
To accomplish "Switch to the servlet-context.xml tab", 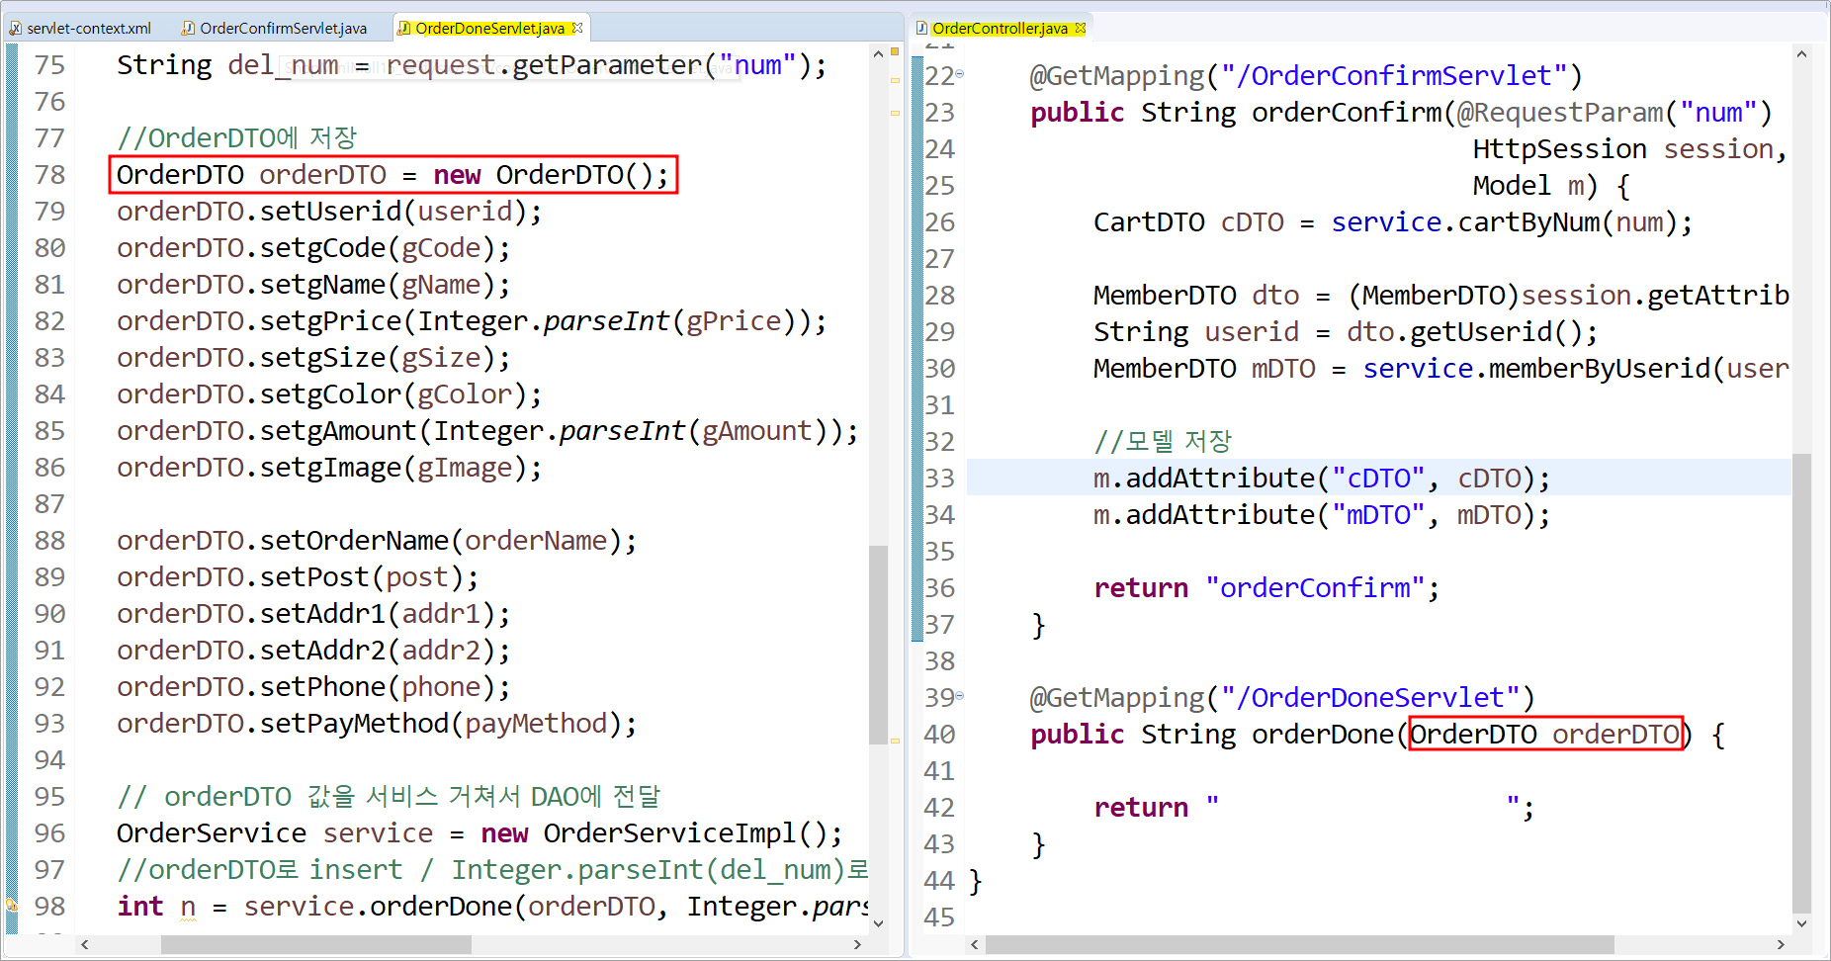I will pos(80,28).
